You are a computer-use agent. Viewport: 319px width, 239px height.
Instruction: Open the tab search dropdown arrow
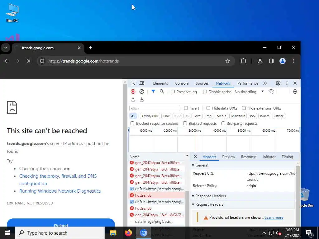click(x=6, y=48)
